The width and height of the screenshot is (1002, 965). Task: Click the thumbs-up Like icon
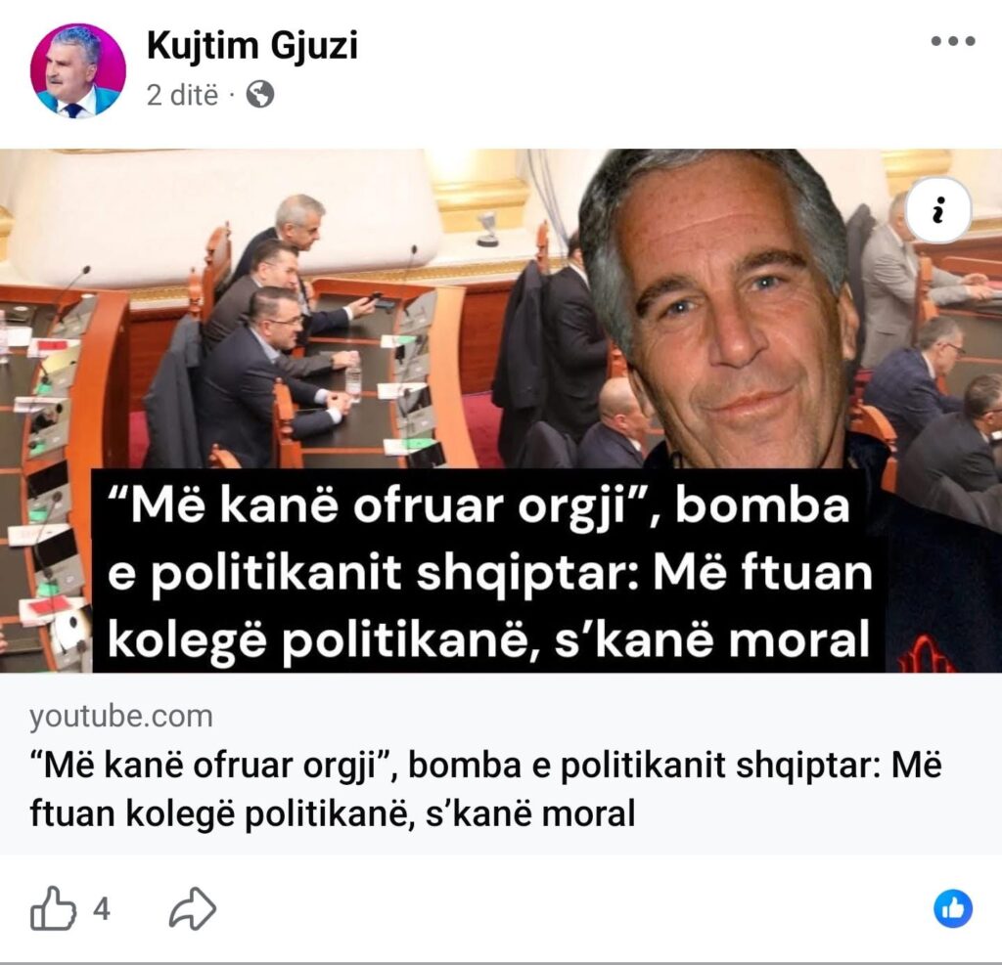click(53, 907)
